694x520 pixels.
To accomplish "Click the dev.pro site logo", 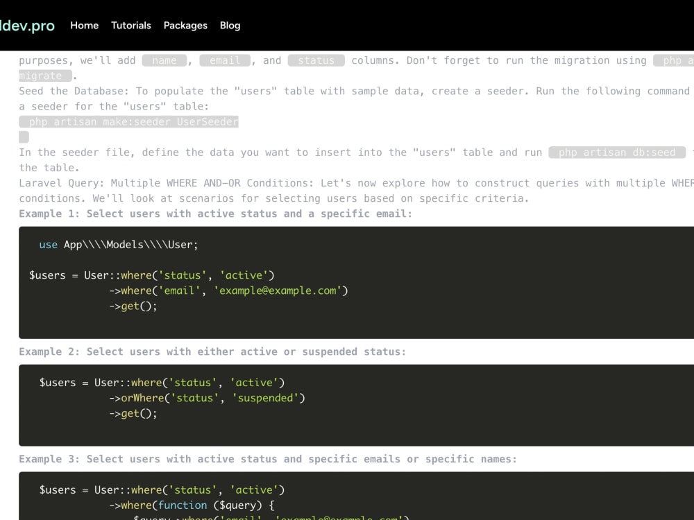I will [x=28, y=26].
